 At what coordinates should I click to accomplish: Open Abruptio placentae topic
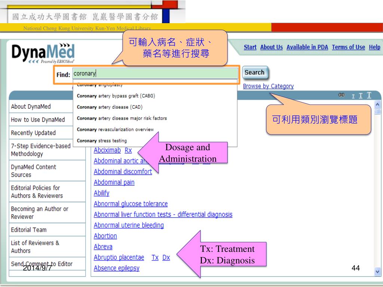coord(119,258)
